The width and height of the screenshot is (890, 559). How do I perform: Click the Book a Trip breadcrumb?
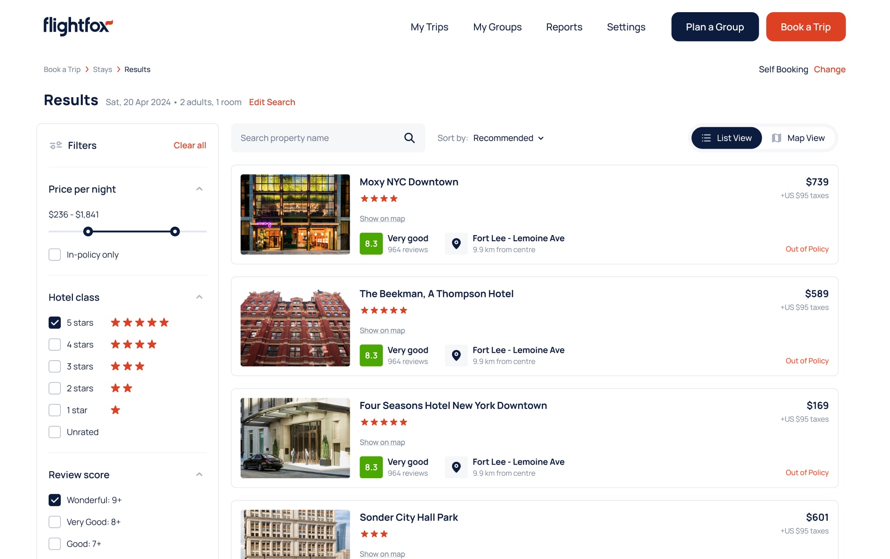[x=62, y=69]
